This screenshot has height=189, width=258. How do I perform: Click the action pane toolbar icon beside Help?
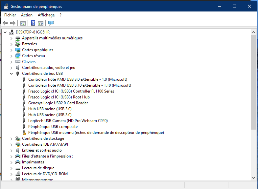[x=41, y=23]
